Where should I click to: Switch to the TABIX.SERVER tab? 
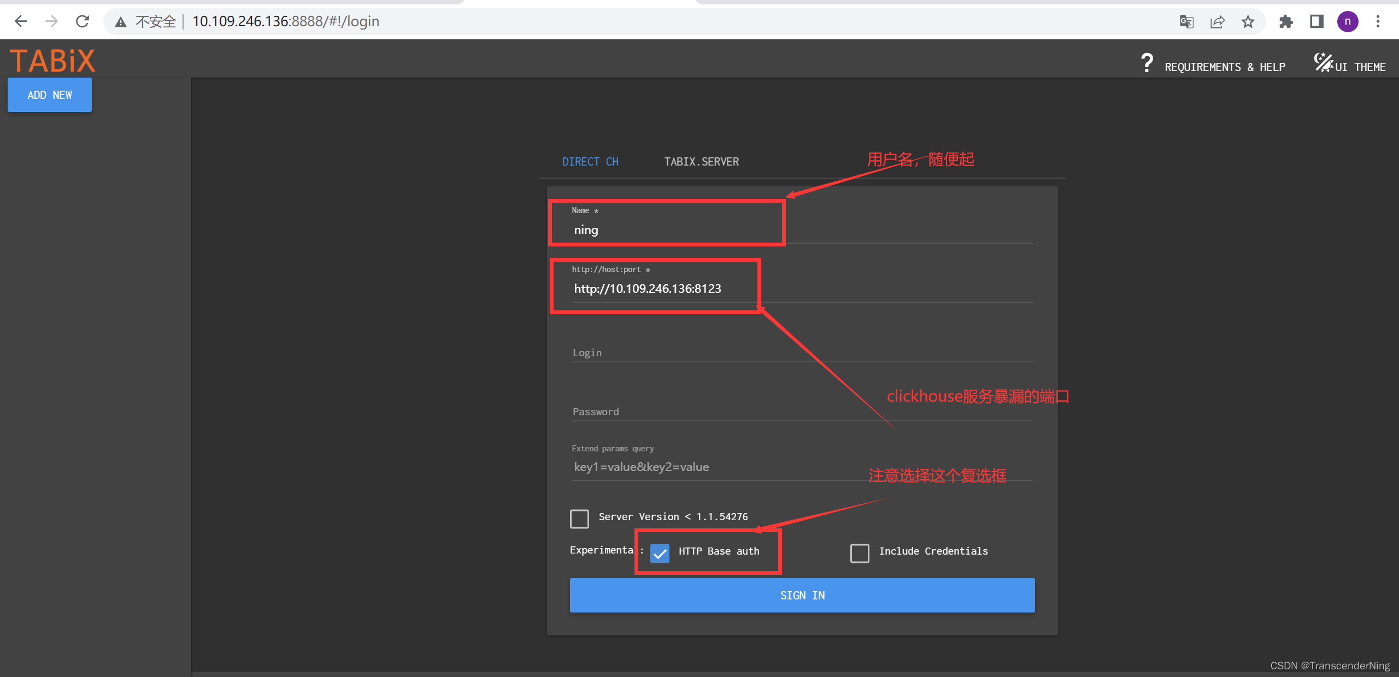point(701,161)
